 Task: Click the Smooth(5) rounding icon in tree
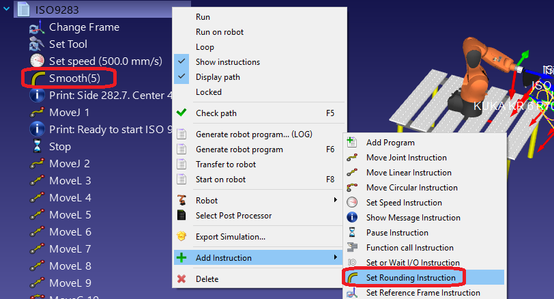point(37,78)
